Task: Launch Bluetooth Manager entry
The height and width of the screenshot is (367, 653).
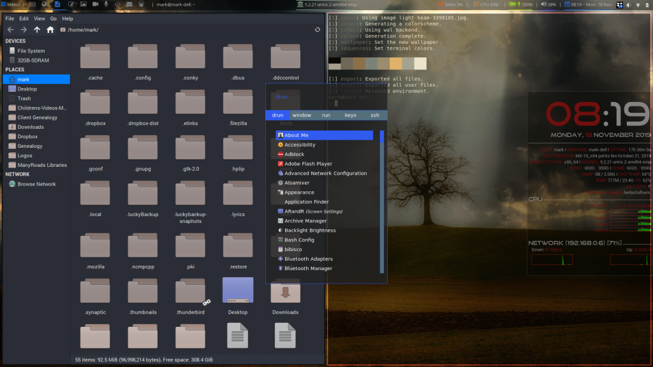Action: (325, 268)
